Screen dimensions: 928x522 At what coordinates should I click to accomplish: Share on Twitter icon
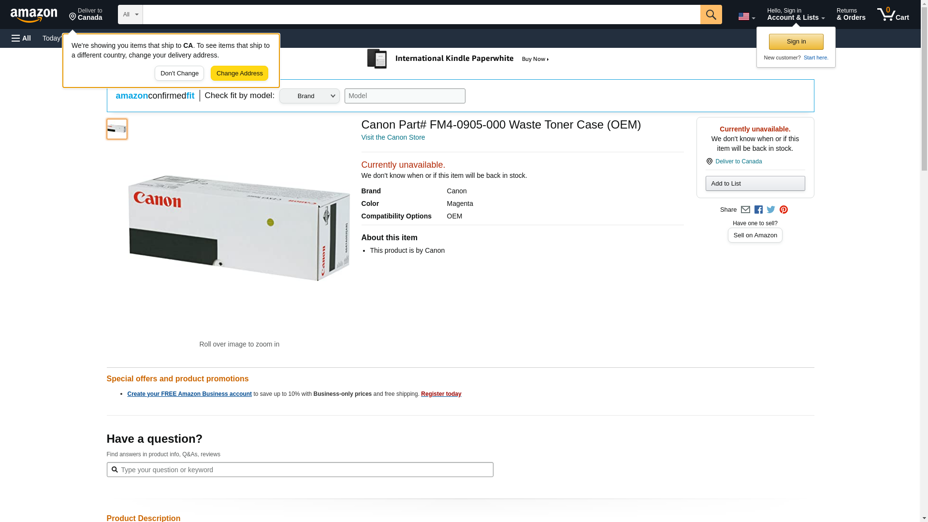(x=771, y=210)
